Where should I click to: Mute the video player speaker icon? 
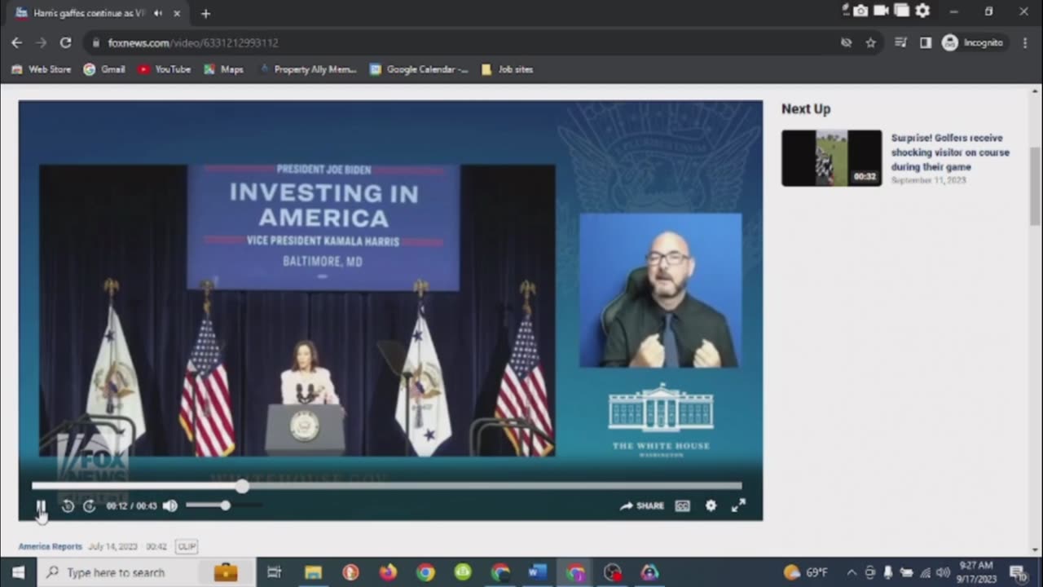click(x=169, y=506)
